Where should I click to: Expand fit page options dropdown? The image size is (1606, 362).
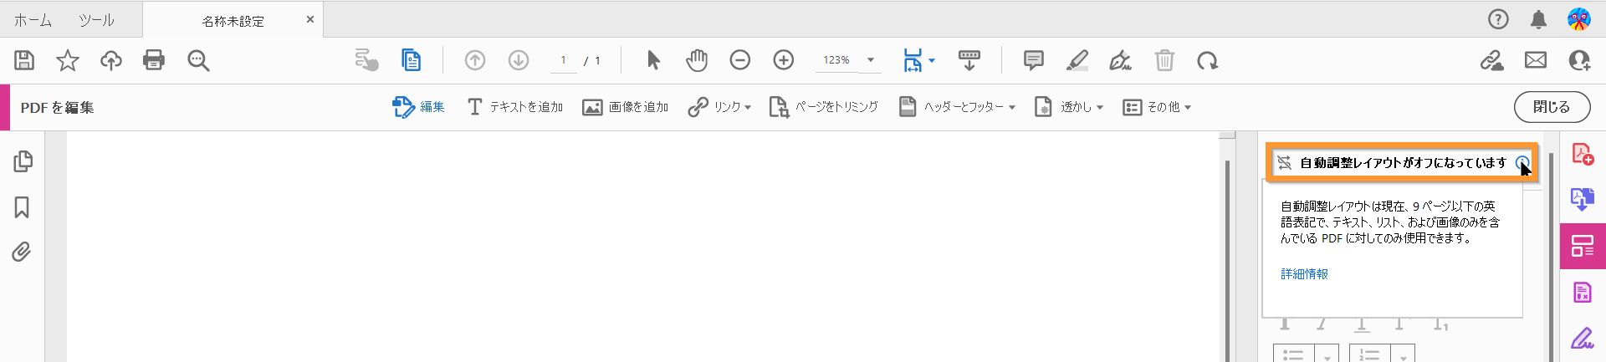pos(932,60)
